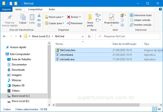Expand the Copiar para dropdown
The width and height of the screenshot is (163, 112).
coord(63,23)
